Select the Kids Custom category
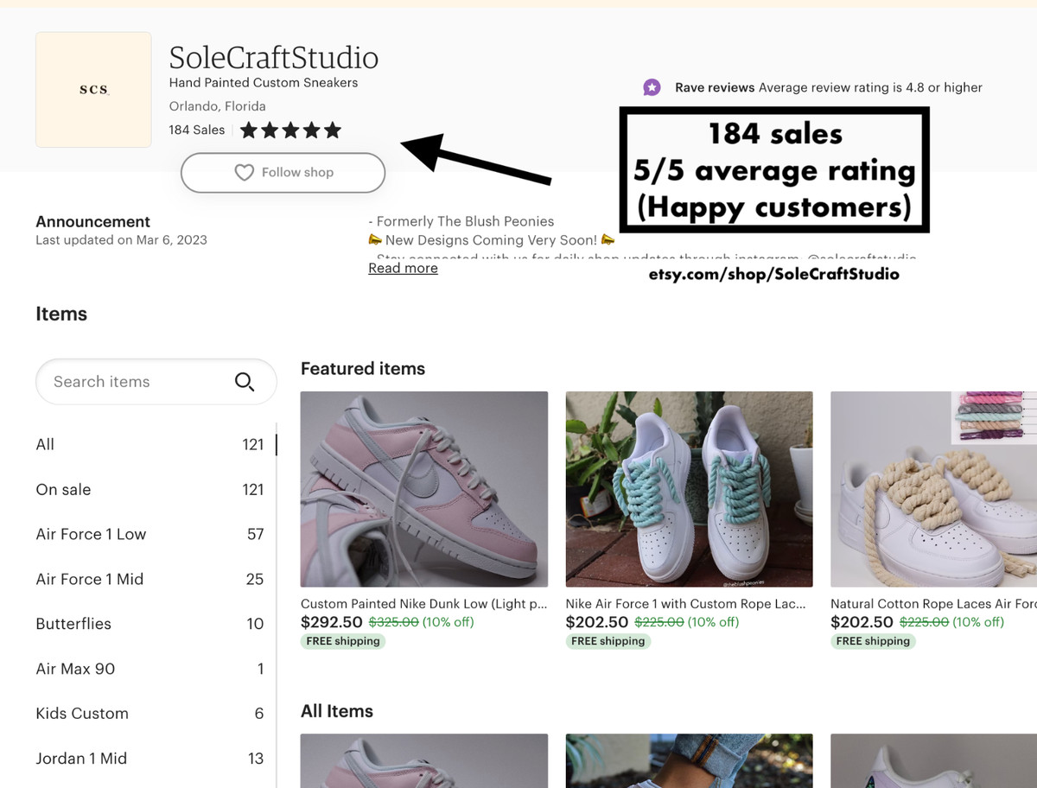Image resolution: width=1037 pixels, height=788 pixels. [x=82, y=714]
